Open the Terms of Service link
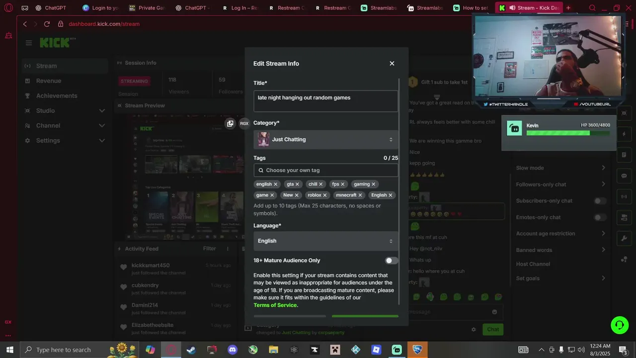 (x=275, y=305)
